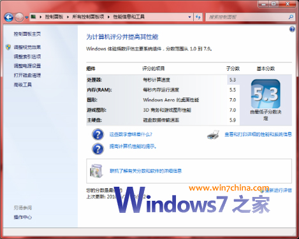Screen dimensions: 299x239
Task: Expand arrow after Control Panel icon
Action: (40, 17)
